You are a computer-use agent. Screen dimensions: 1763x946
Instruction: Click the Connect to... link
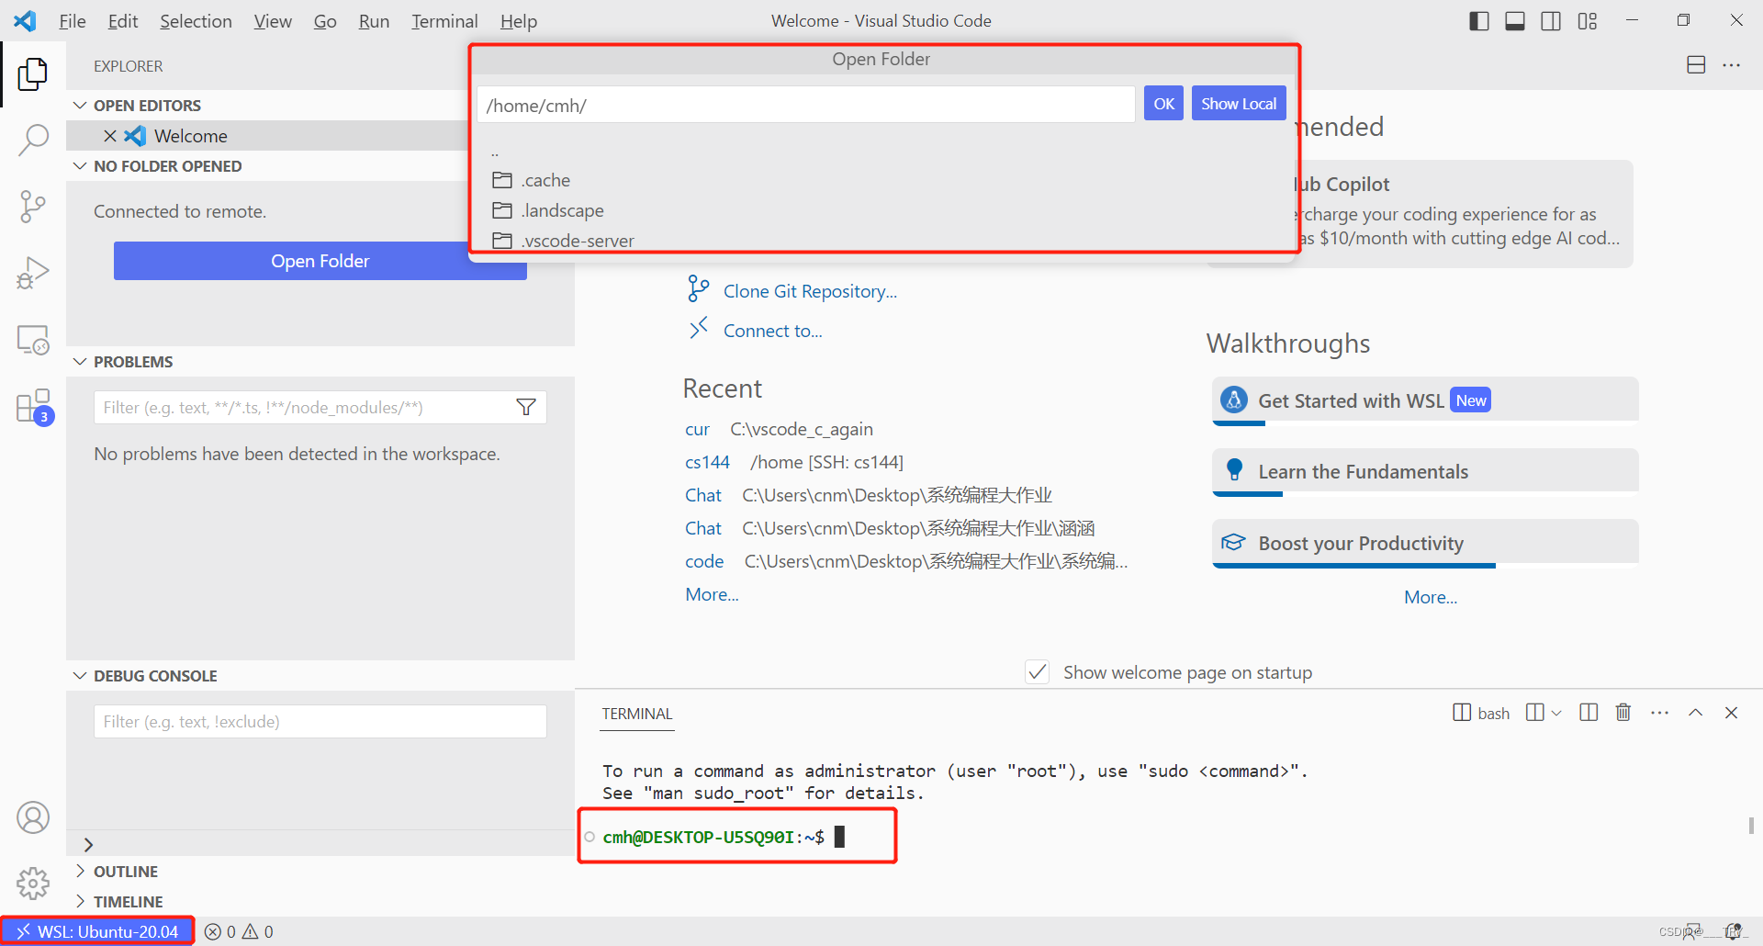coord(773,331)
